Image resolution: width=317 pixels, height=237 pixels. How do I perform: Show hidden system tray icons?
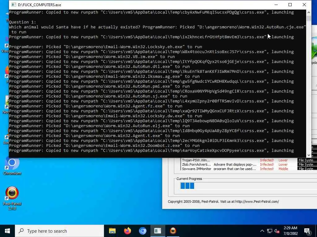click(x=262, y=231)
